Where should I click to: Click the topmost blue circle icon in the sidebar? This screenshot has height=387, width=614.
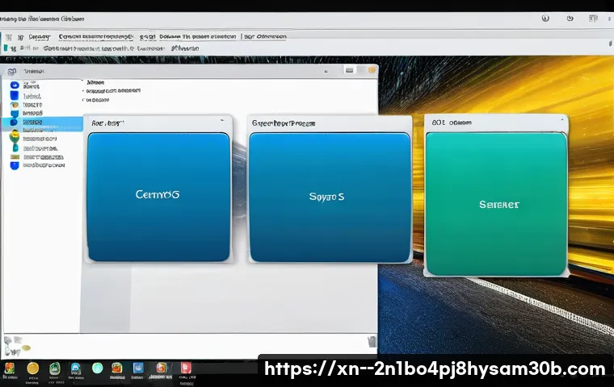(x=15, y=84)
